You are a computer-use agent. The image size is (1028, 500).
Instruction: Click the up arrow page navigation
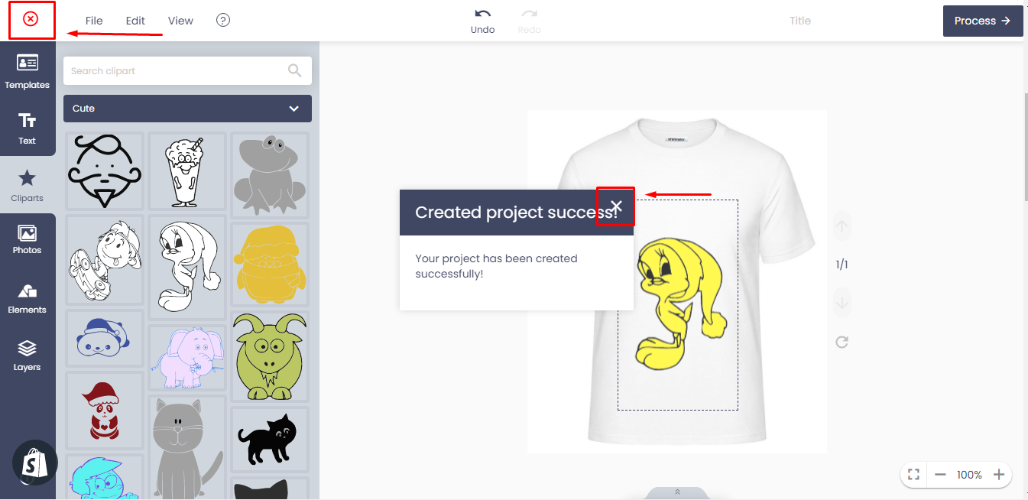[x=842, y=227]
